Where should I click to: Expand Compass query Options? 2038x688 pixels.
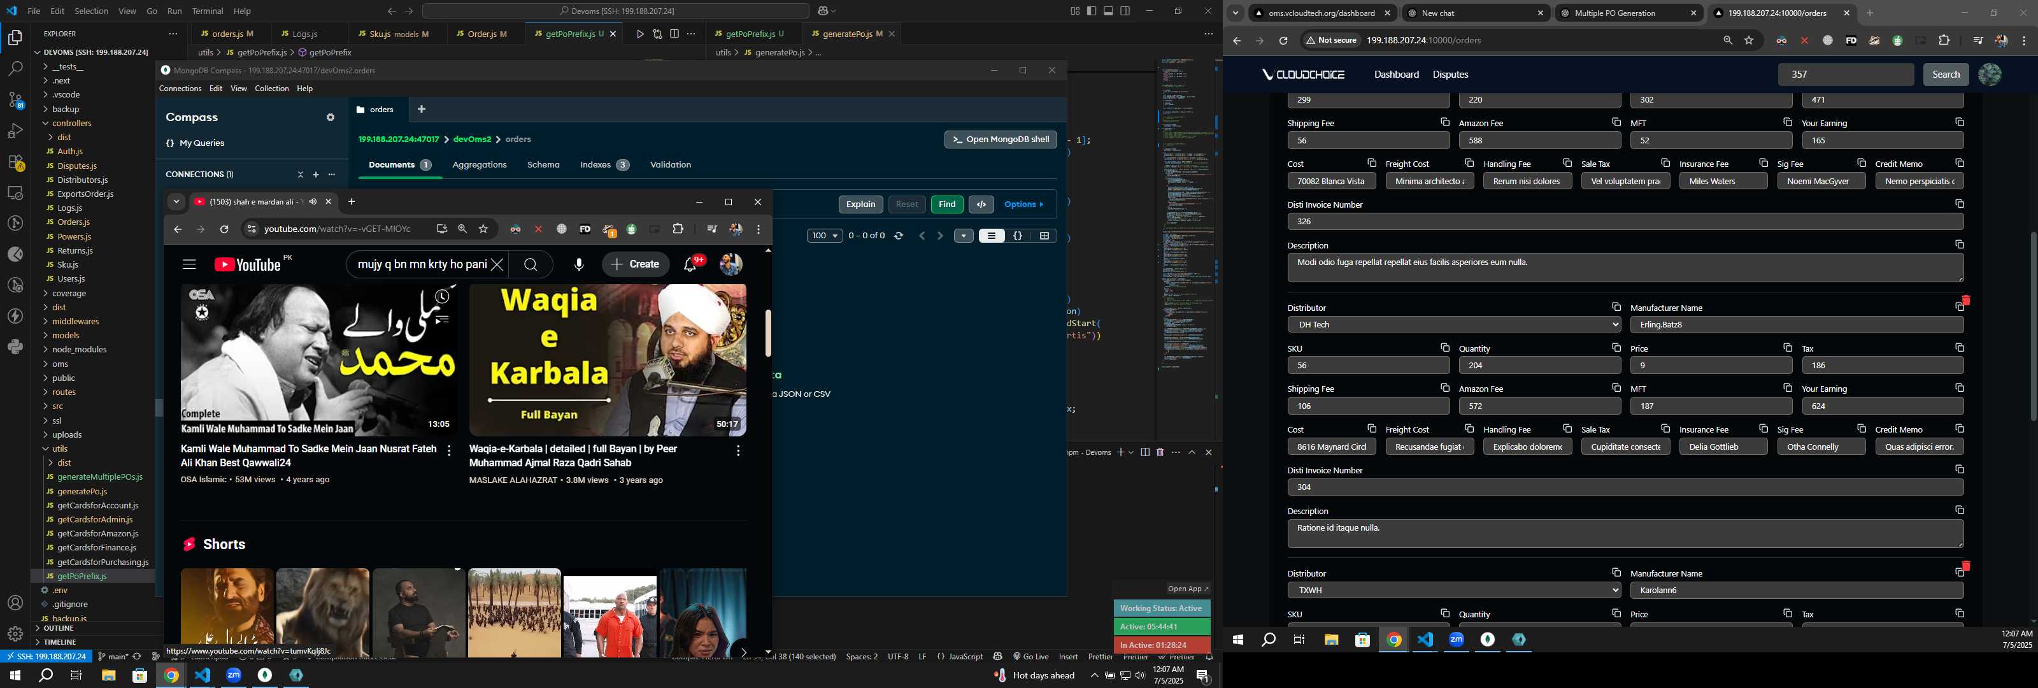(1025, 204)
